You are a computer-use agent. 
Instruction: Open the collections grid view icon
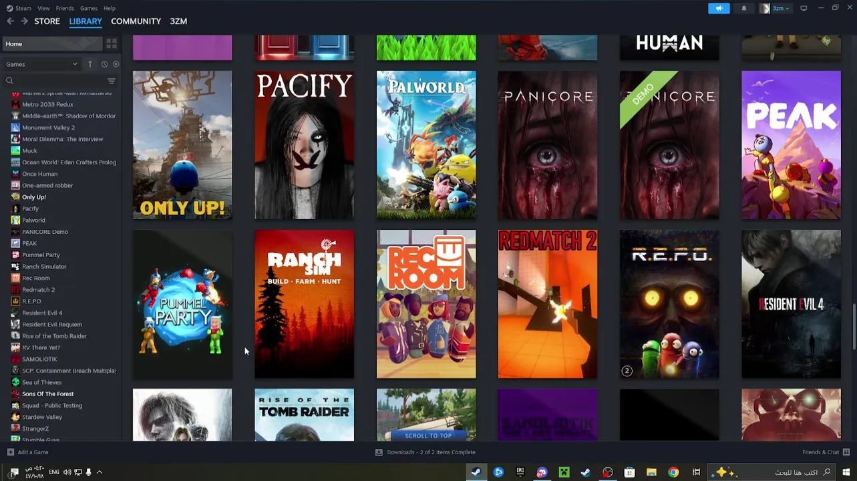112,44
